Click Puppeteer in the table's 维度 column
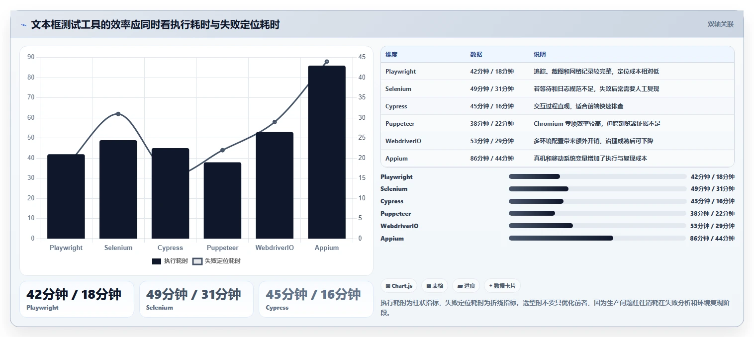 point(400,124)
